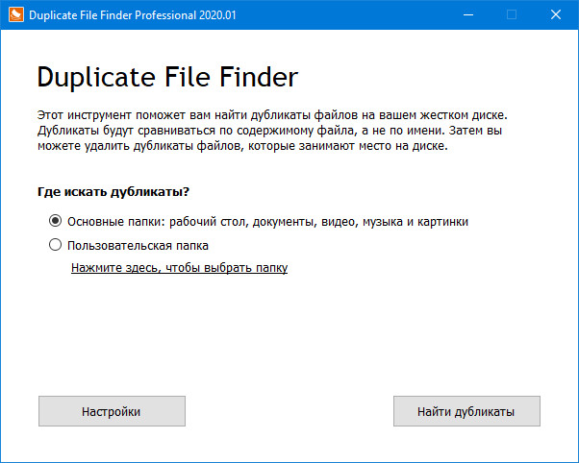Screen dimensions: 579x463
Task: Click the description line starting 'Дубликаты будут сравниваться'
Action: click(271, 131)
